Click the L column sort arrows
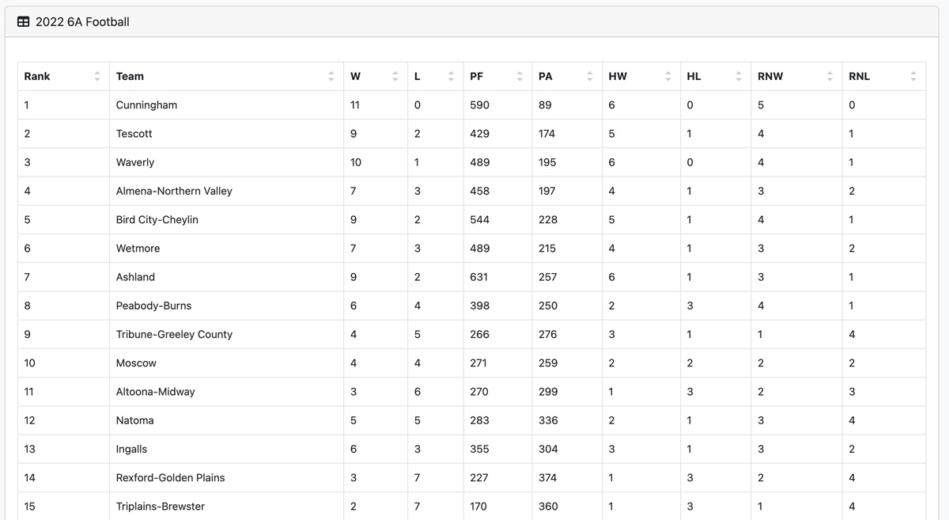 click(x=451, y=77)
